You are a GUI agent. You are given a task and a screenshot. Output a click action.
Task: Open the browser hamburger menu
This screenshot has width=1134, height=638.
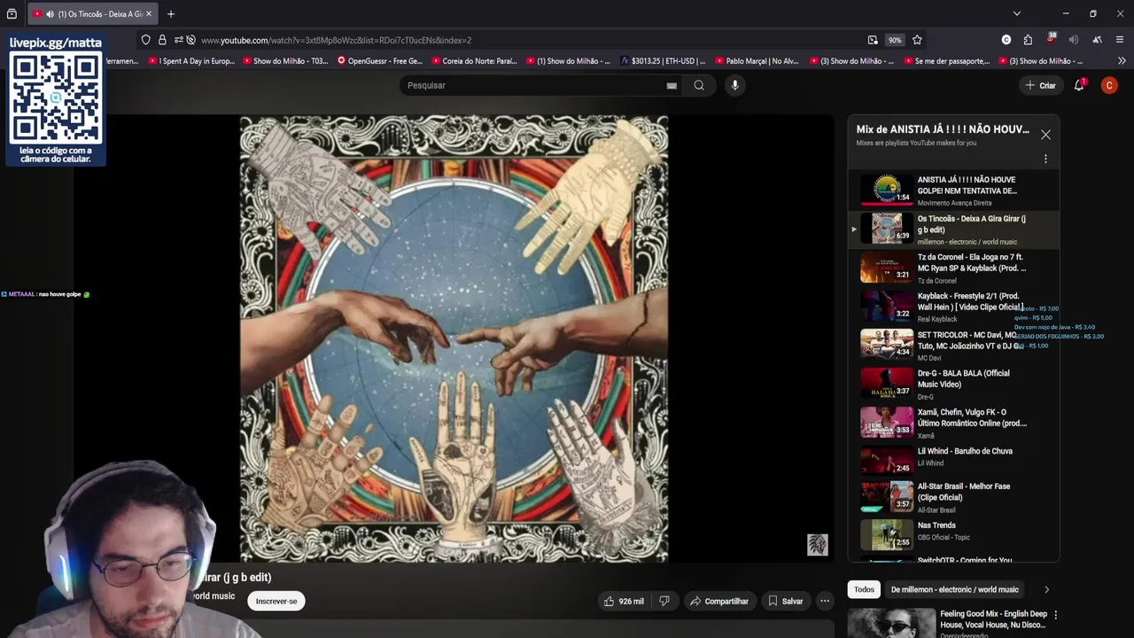click(x=1120, y=40)
